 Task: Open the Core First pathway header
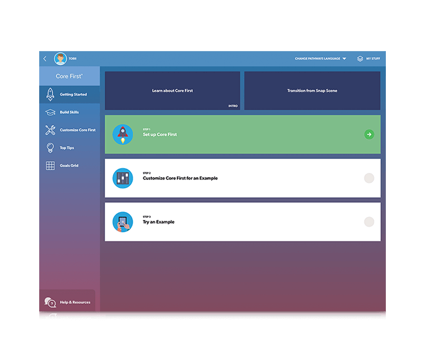(x=69, y=76)
